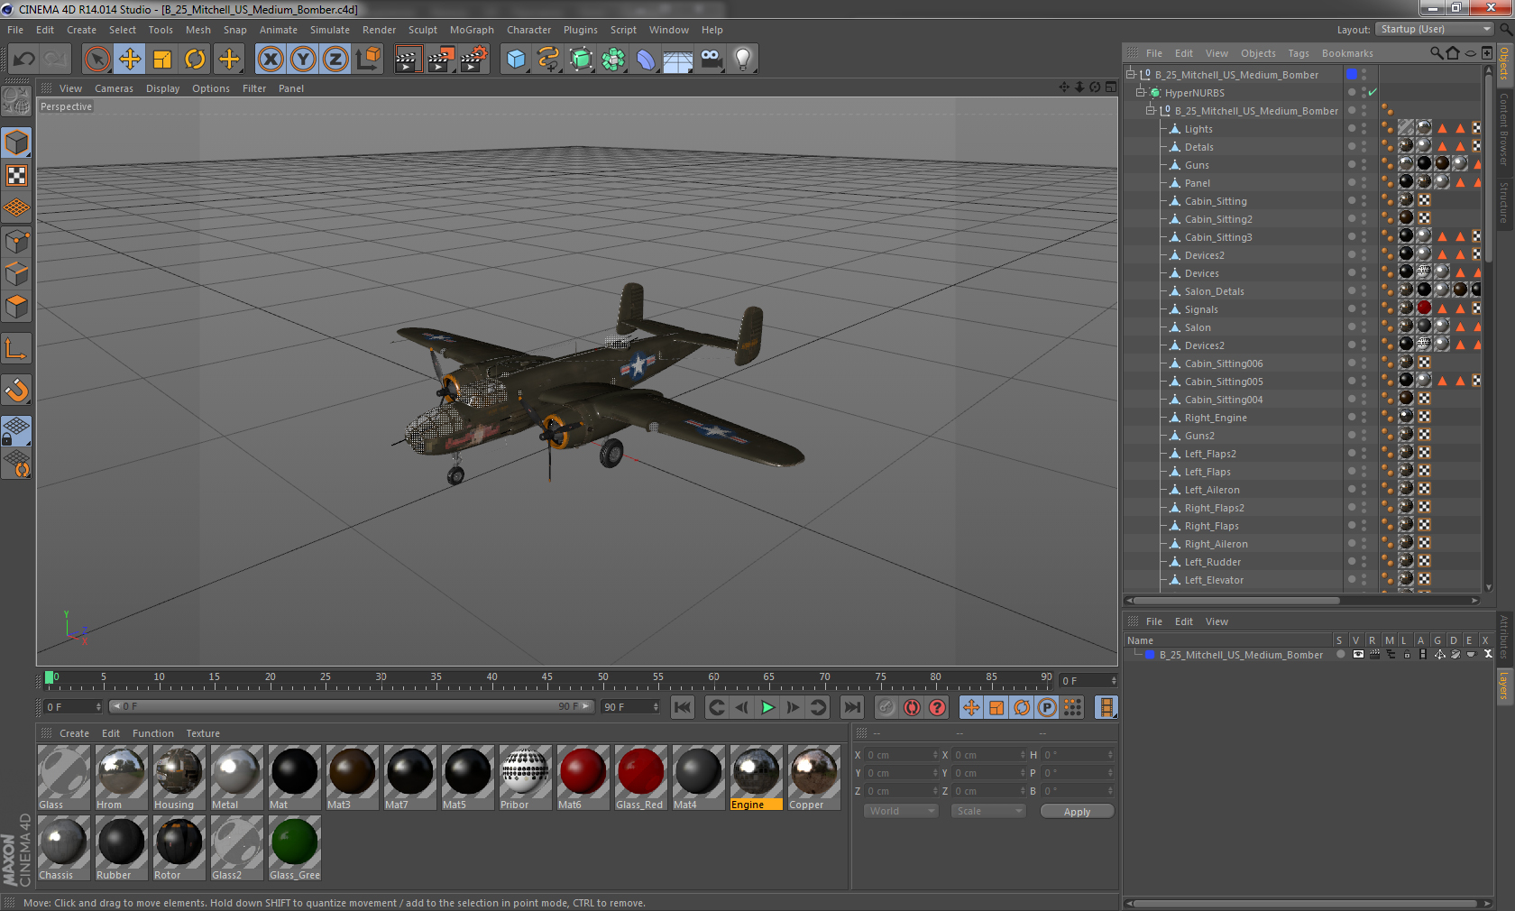1515x911 pixels.
Task: Open the MoGraph menu
Action: pos(472,30)
